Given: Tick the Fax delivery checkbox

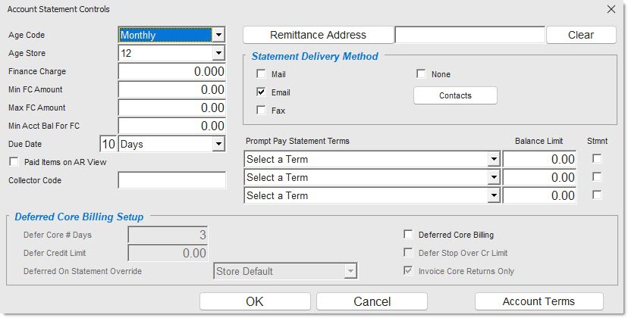Looking at the screenshot, I should coord(262,111).
